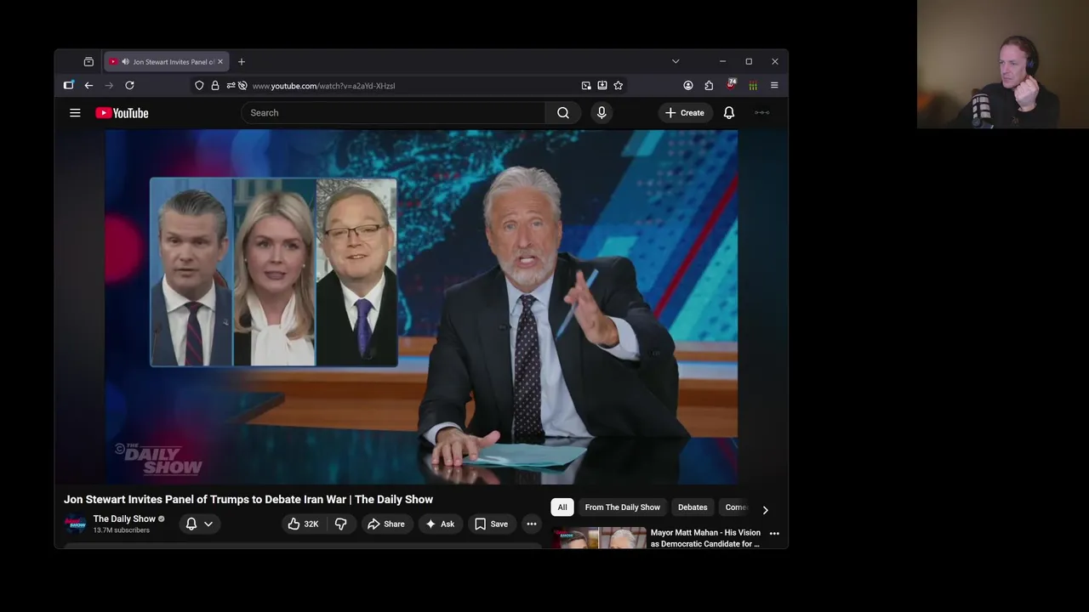
Task: Open Mayor Matt Mahan video thumbnail
Action: point(599,538)
